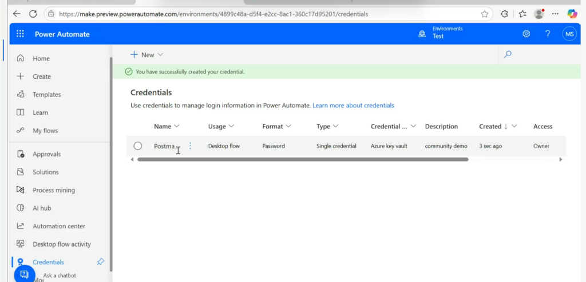Open the app launcher waffle icon
586x282 pixels.
click(x=20, y=34)
